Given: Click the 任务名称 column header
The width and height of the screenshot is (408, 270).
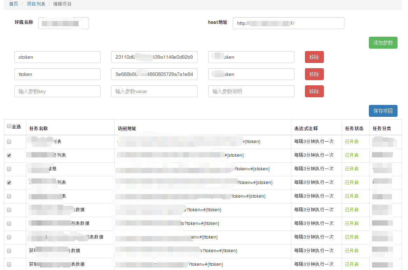Looking at the screenshot, I should pos(38,128).
